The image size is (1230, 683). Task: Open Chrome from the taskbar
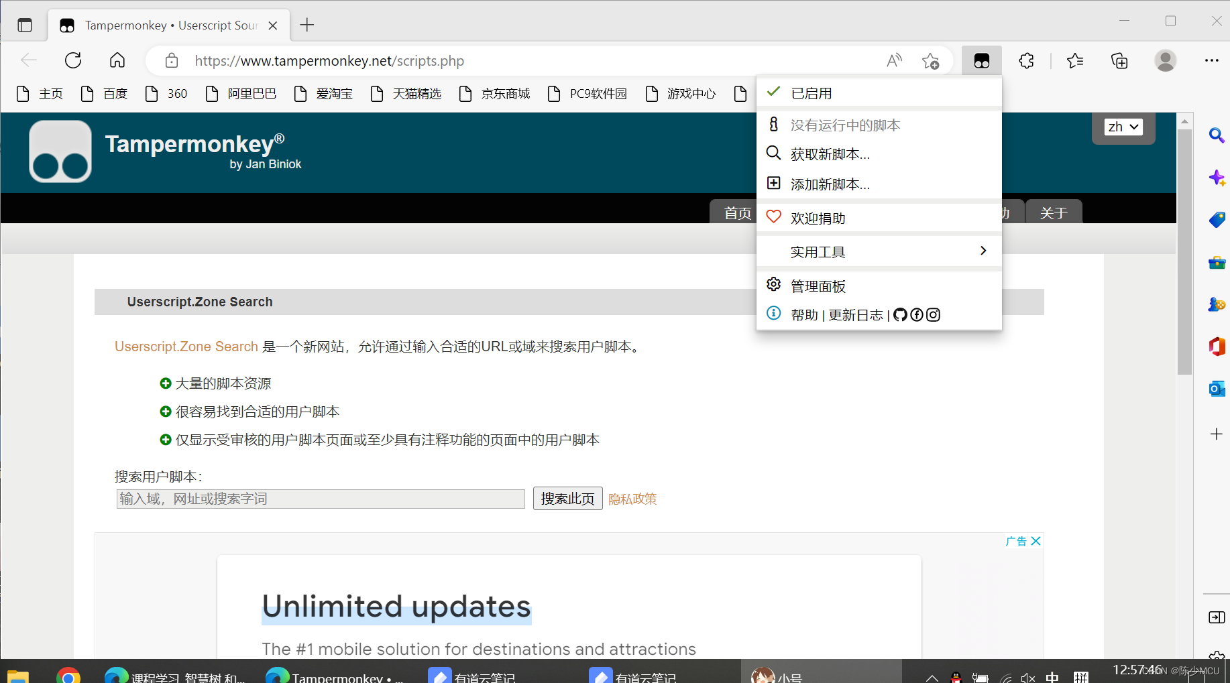point(68,674)
